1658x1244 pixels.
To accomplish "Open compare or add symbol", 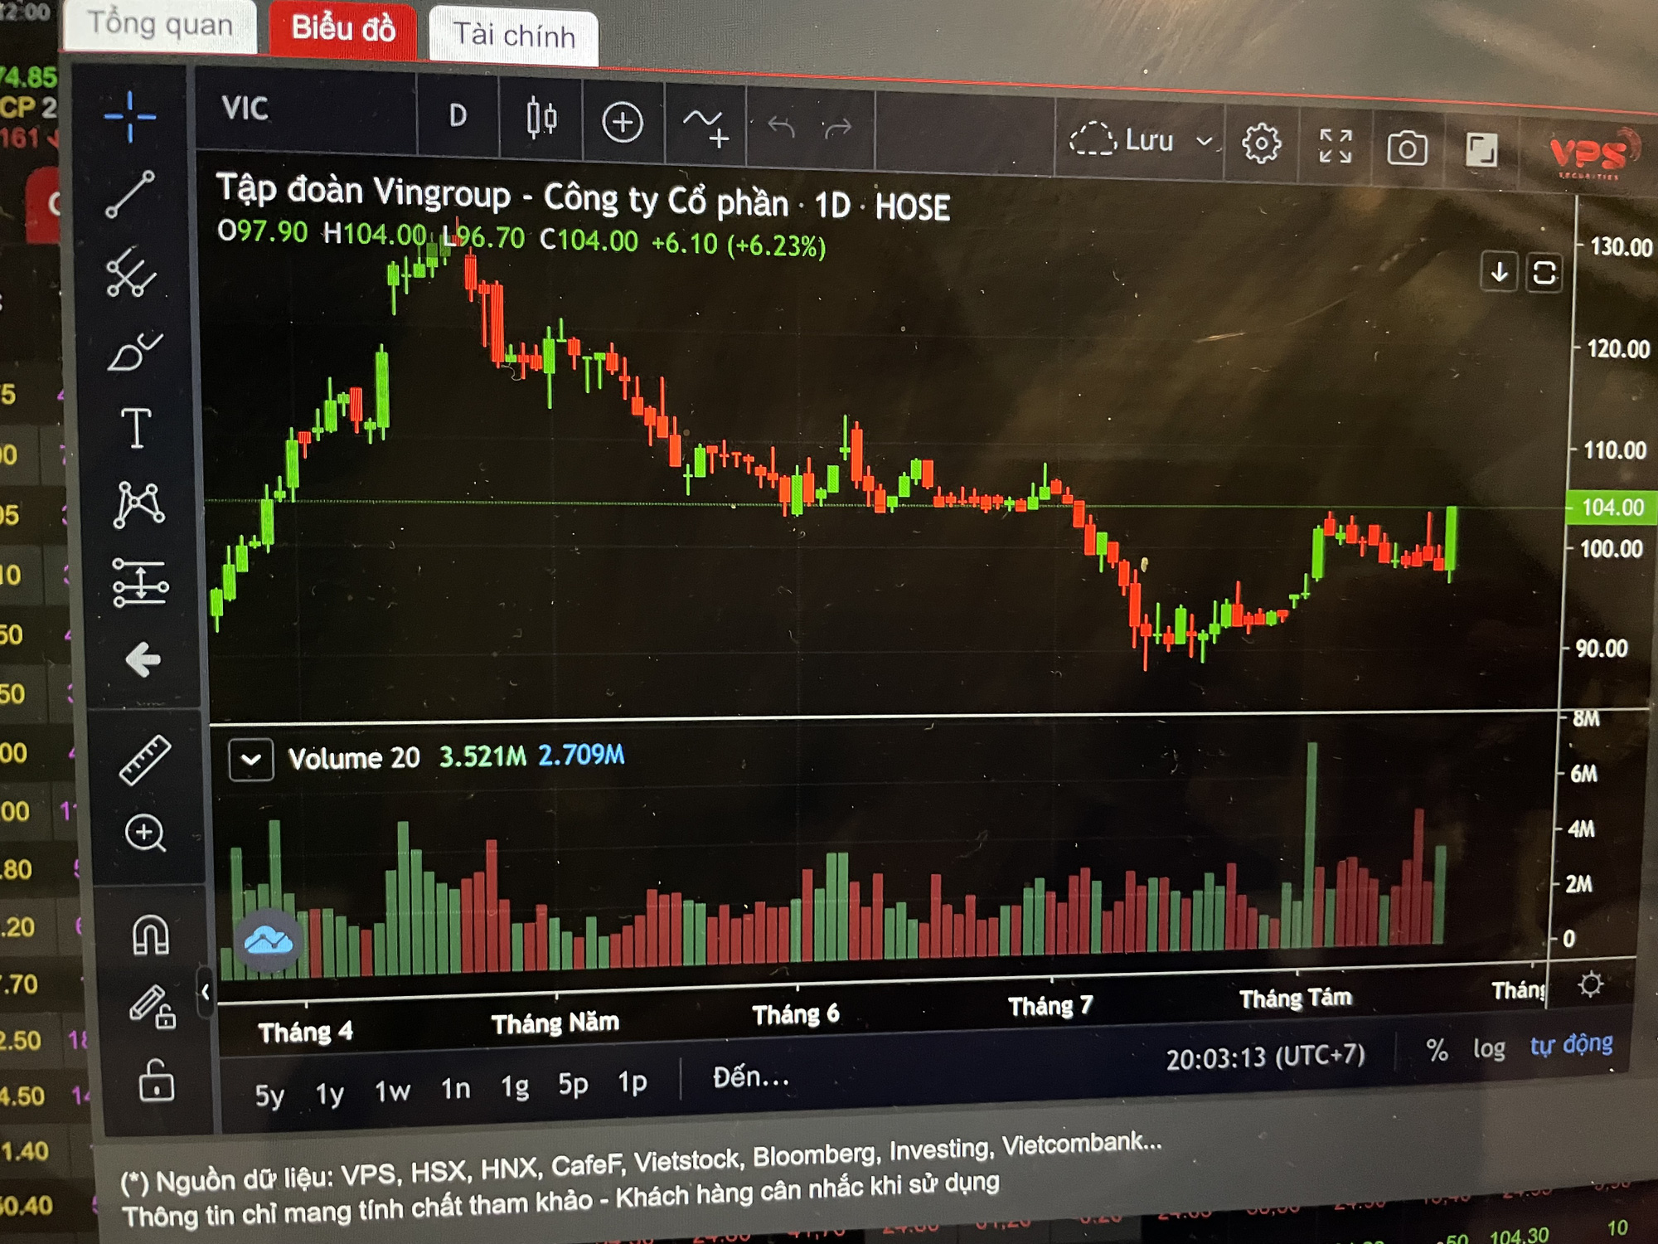I will click(x=623, y=123).
